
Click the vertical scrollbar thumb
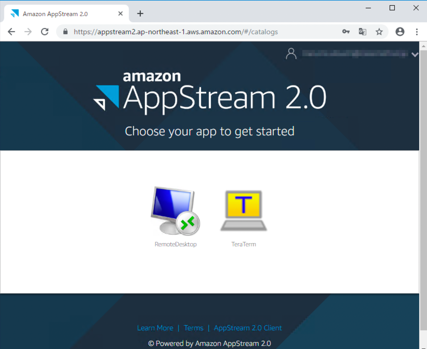tap(423, 190)
